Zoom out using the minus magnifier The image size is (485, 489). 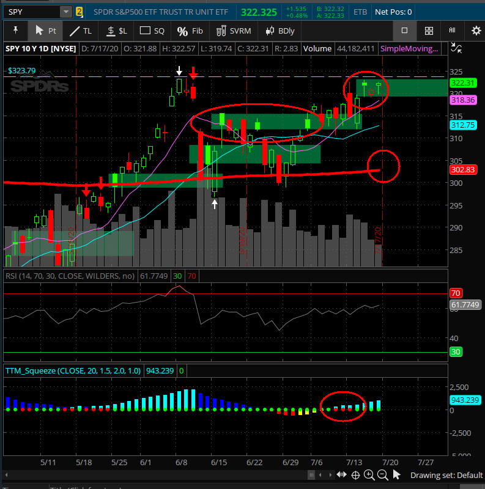point(383,475)
